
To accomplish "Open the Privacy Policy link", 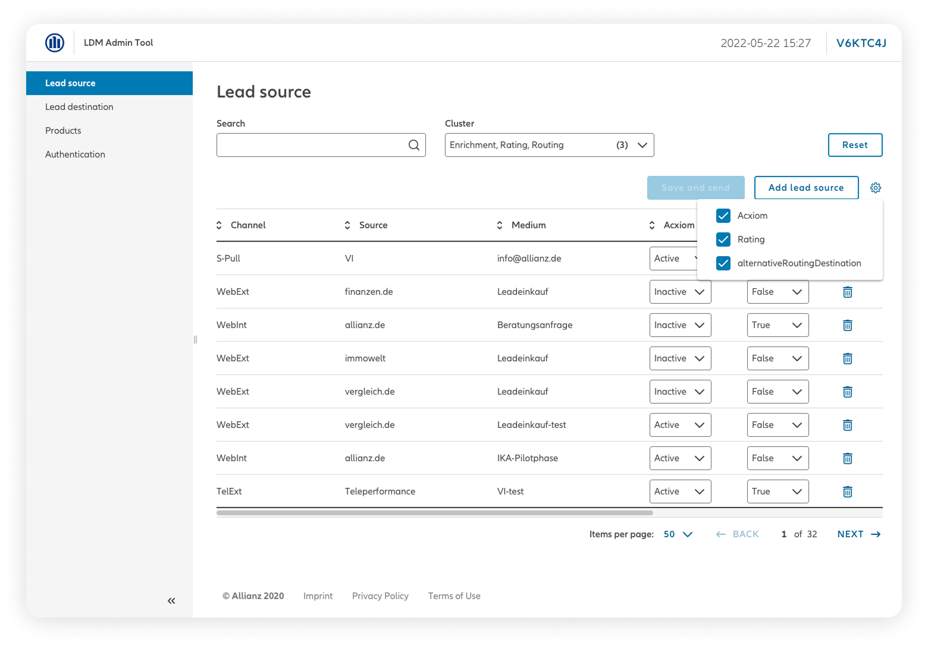I will [x=381, y=596].
